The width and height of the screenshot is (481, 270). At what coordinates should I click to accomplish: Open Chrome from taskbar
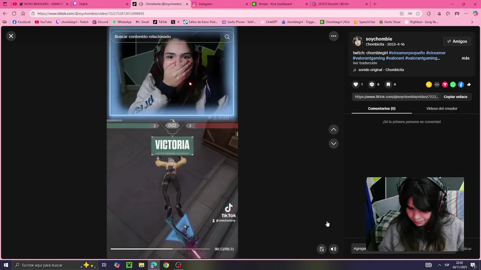pos(166,265)
